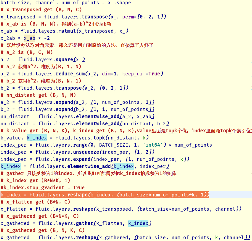
Task: Click the highlighted x_ab in 'x_2ab = x_ab * -2'
Action: click(x=30, y=38)
